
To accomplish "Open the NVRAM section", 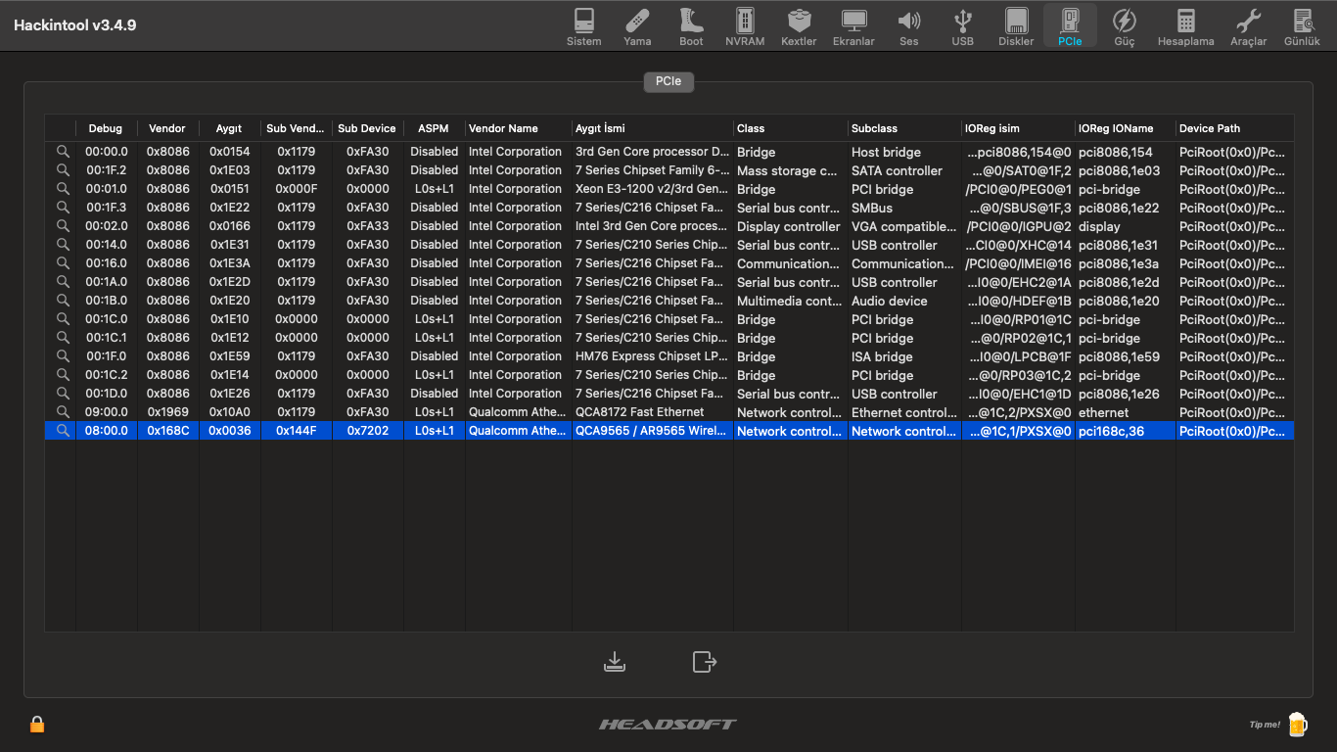I will coord(745,26).
